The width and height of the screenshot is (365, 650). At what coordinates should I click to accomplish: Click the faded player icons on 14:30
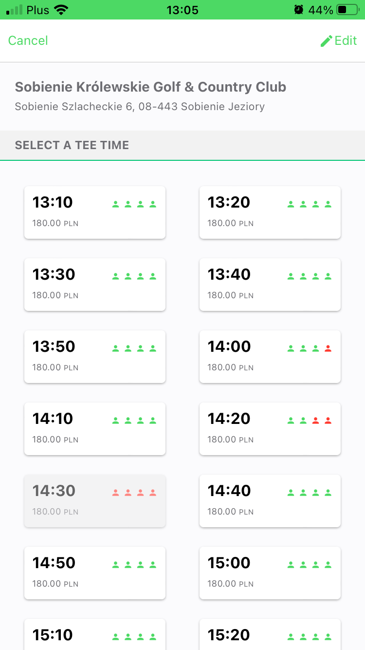134,493
